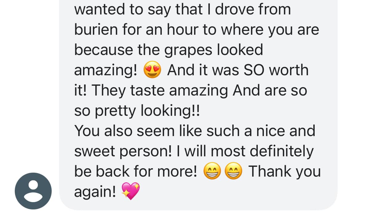Click the grinning emoji just before "Thank you"
The image size is (382, 211).
(x=234, y=171)
